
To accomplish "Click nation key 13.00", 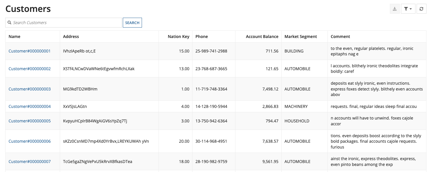I will 184,69.
